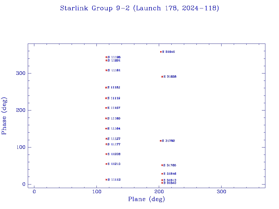Click the red data point for S 11210
The image size is (279, 209).
pyautogui.click(x=107, y=164)
